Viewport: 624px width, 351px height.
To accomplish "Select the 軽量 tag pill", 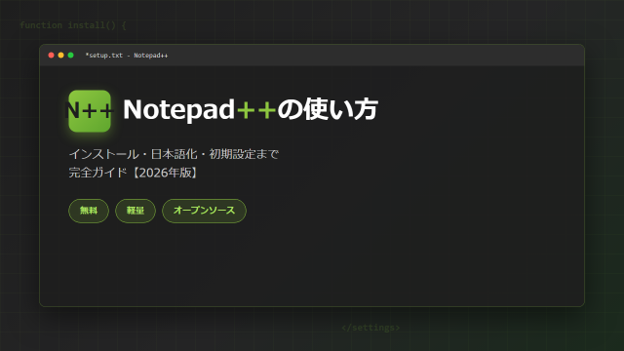I will tap(136, 211).
